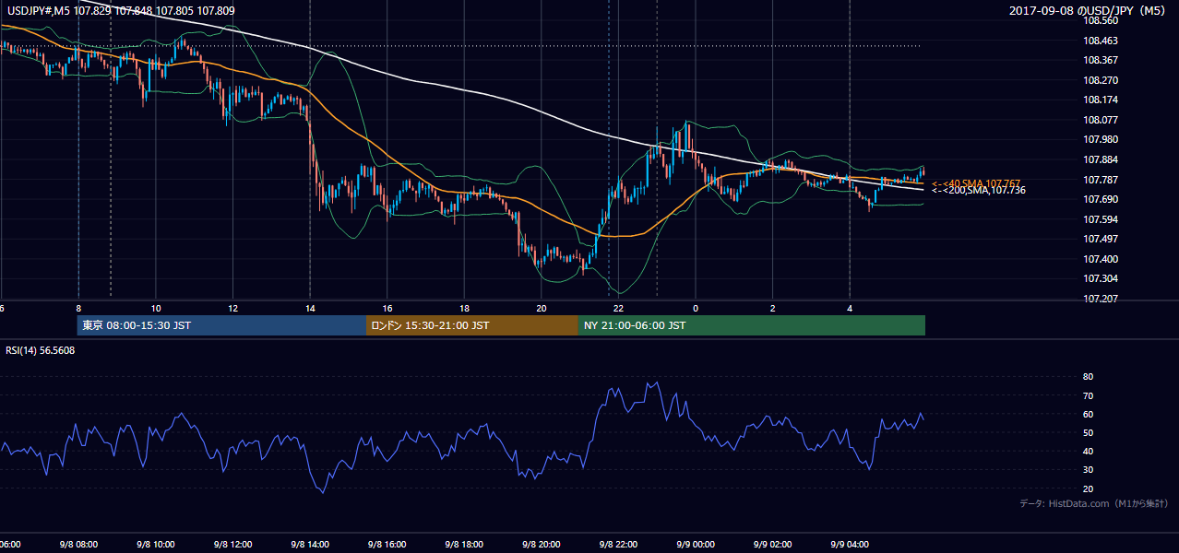Click the 9/8 08:00 bottom time label
Viewport: 1179px width, 553px height.
click(77, 545)
